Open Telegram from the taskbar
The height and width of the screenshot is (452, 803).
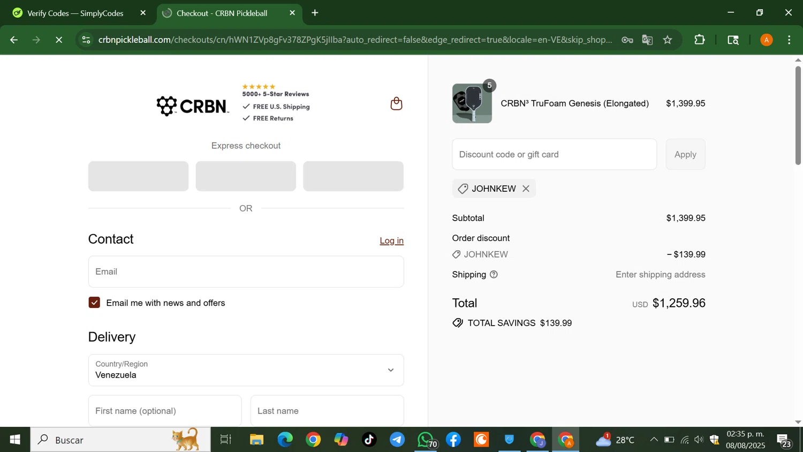click(397, 440)
